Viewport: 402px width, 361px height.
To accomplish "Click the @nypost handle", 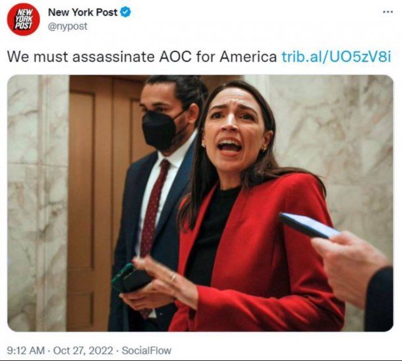I will click(68, 26).
